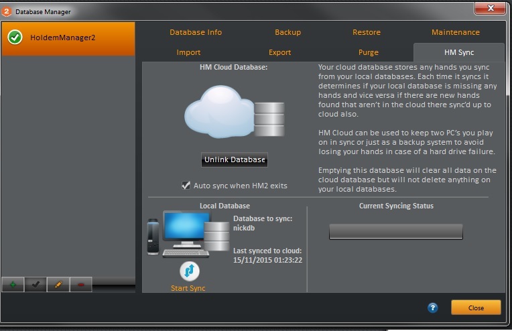Click the Holdem Manager 2 logo in title bar
The image size is (512, 331).
(x=7, y=11)
